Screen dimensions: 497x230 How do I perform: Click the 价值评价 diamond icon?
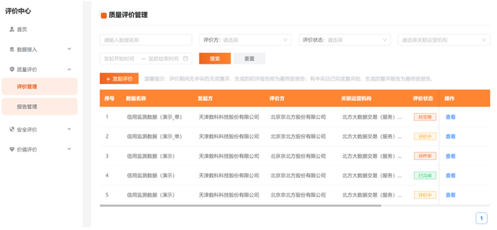[12, 149]
